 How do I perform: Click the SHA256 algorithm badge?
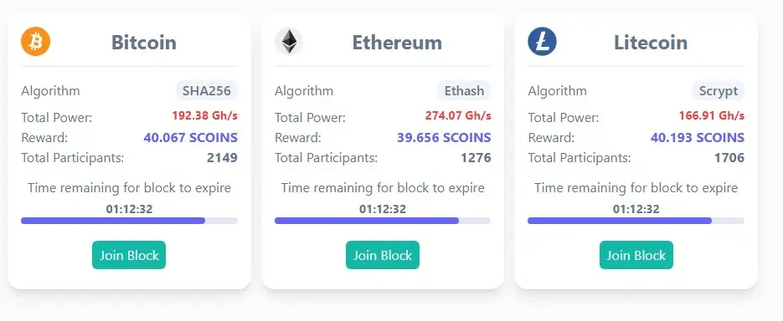point(207,91)
